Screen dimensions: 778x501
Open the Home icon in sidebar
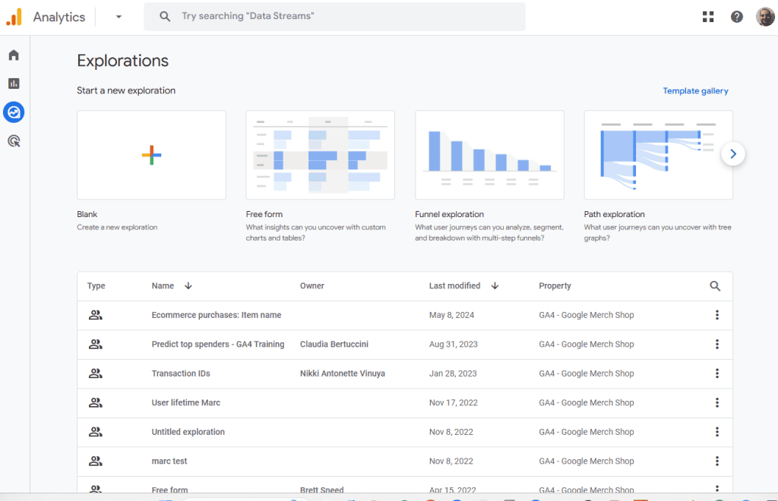14,55
